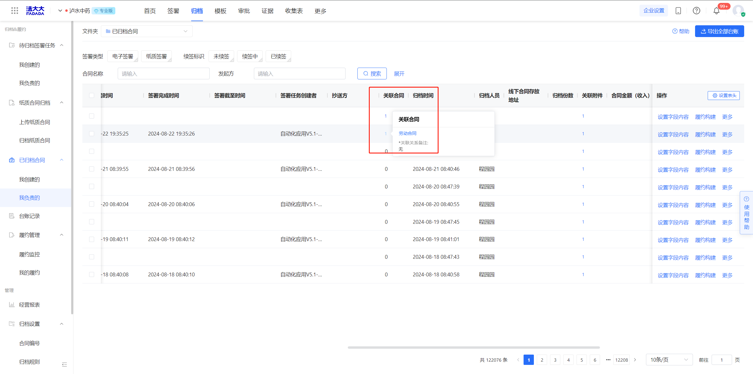Click the horizontal table scrollbar
The image size is (753, 374).
pos(474,348)
